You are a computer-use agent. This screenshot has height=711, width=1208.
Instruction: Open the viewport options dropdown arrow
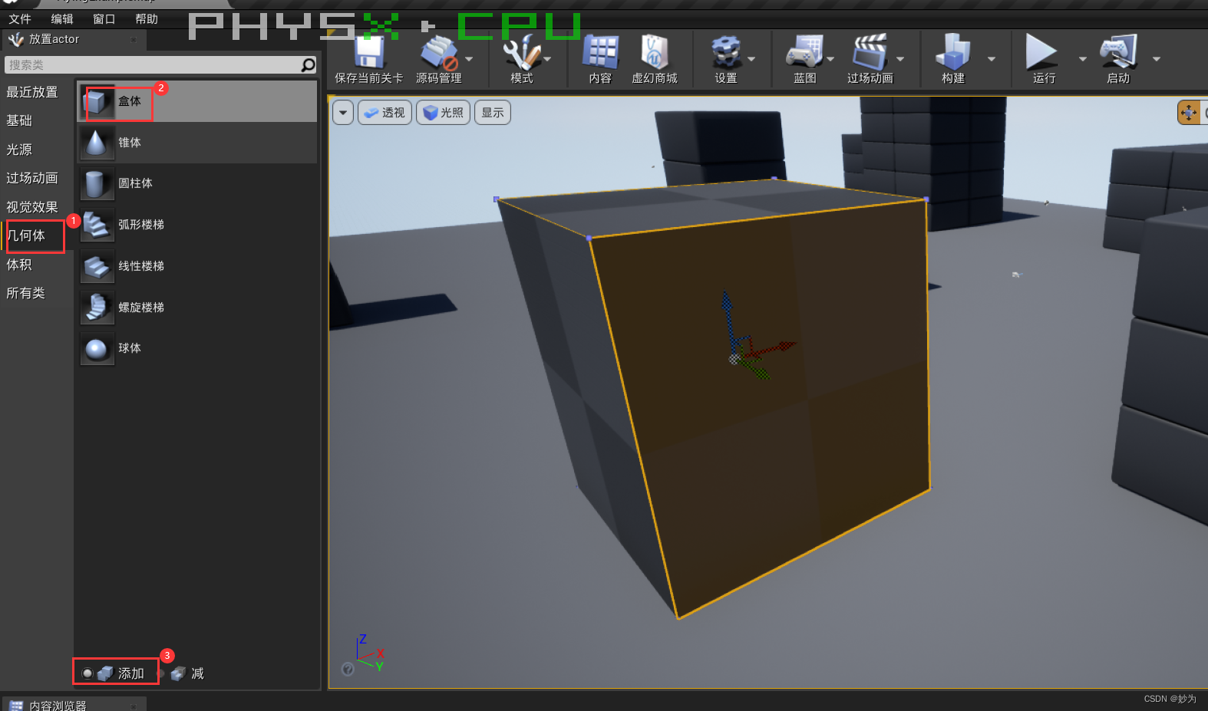click(343, 113)
